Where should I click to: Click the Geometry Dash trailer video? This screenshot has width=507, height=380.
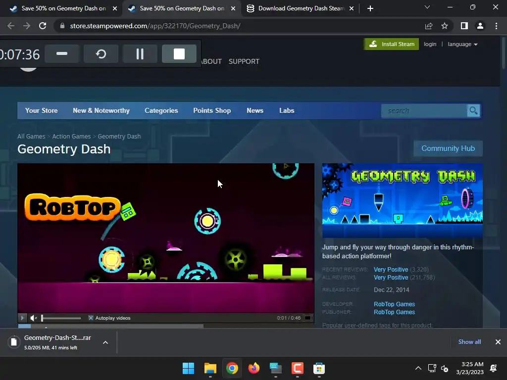point(166,238)
